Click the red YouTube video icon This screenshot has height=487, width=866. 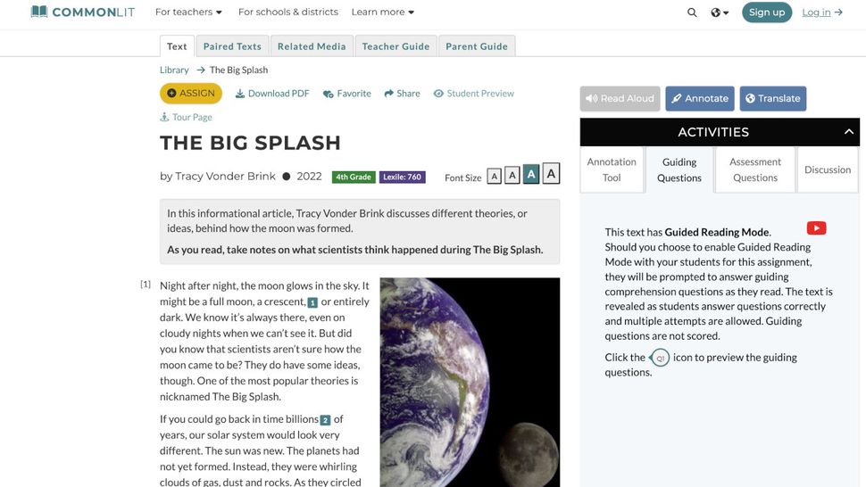pyautogui.click(x=816, y=228)
